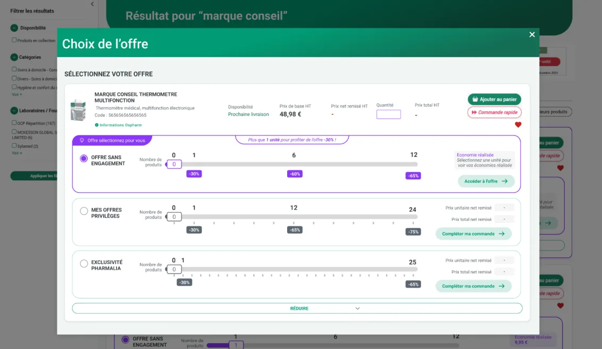This screenshot has width=602, height=349.
Task: Select the Offre sans engagement radio button
Action: point(83,159)
